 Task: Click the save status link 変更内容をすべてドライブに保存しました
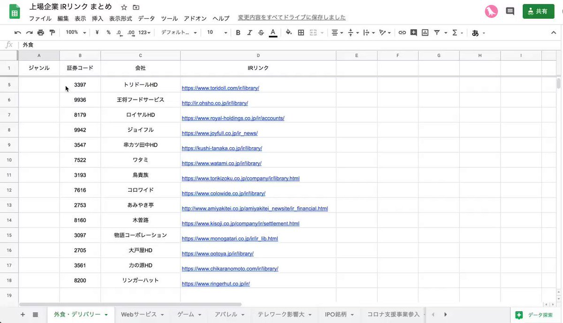coord(292,18)
